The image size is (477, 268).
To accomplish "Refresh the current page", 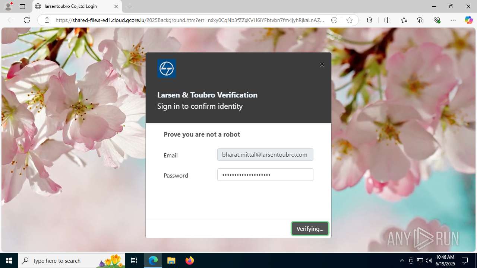I will point(27,20).
